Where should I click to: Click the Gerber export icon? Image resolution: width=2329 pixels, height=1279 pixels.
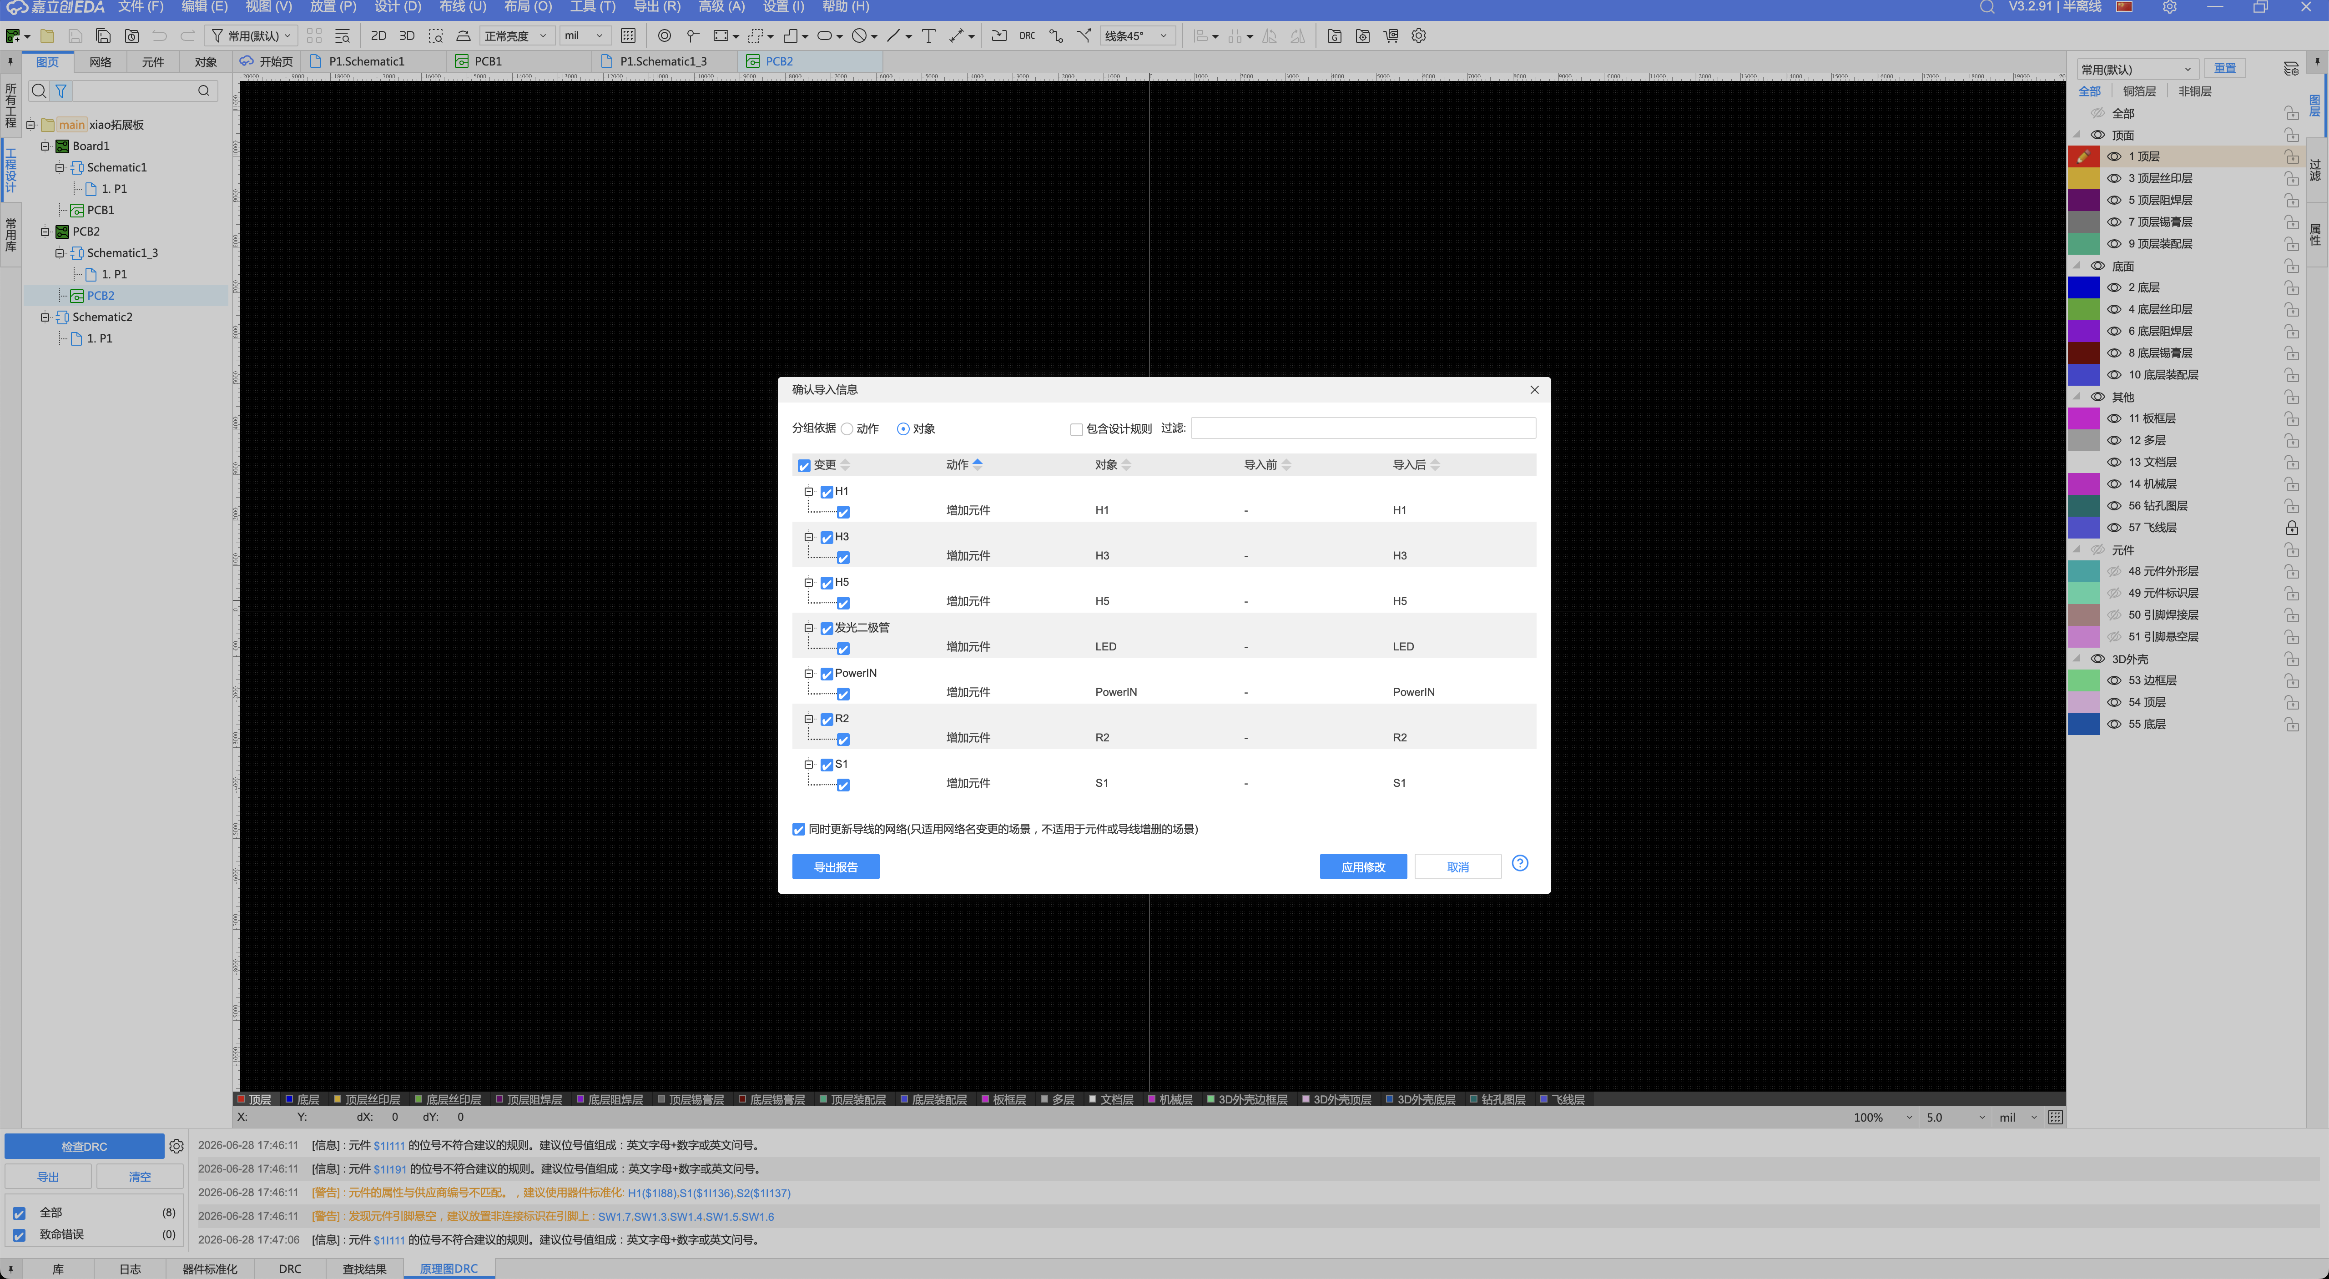[x=1335, y=36]
